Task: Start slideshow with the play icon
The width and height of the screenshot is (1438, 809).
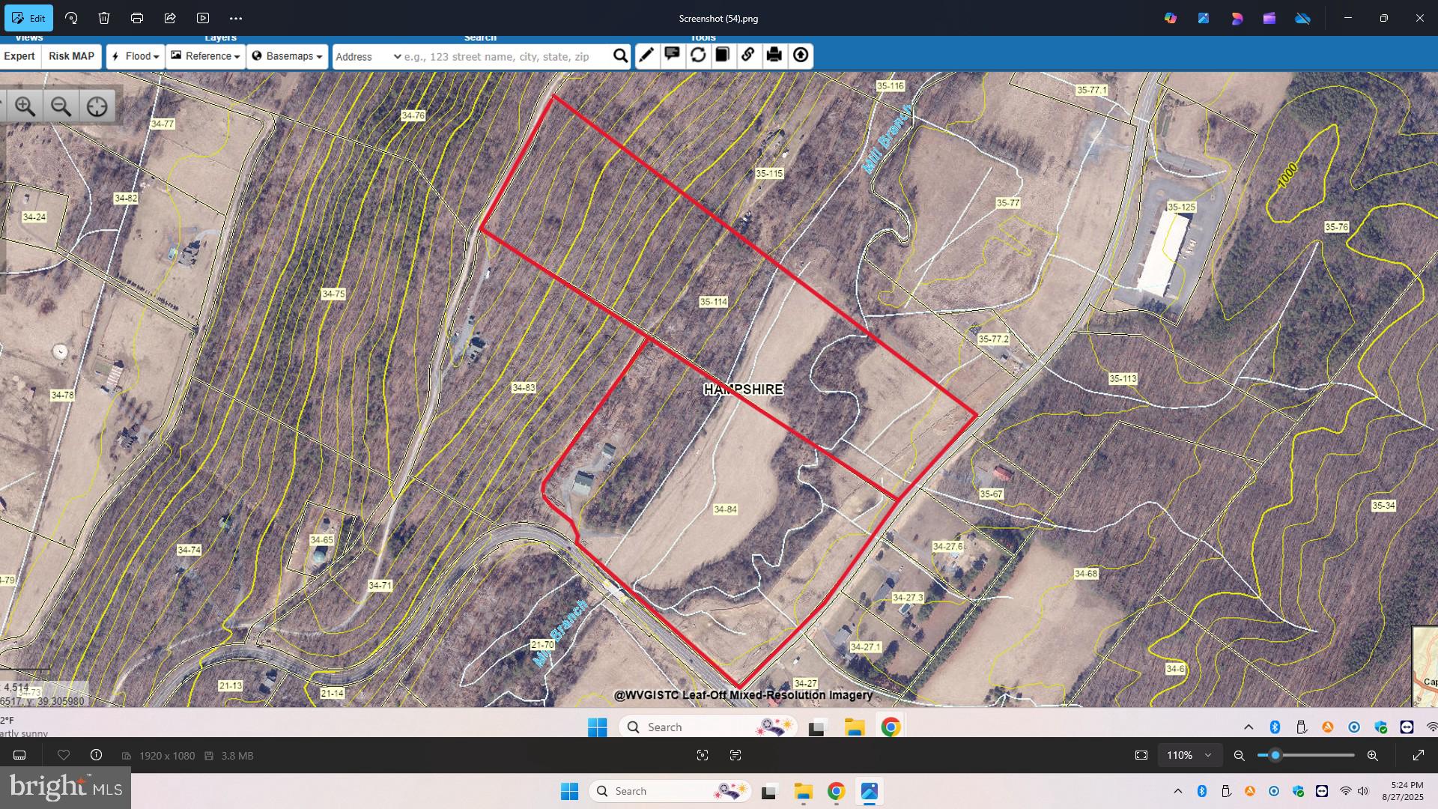Action: coord(203,18)
